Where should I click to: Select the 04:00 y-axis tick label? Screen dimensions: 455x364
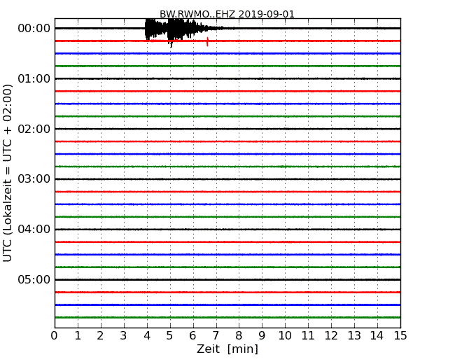[34, 230]
